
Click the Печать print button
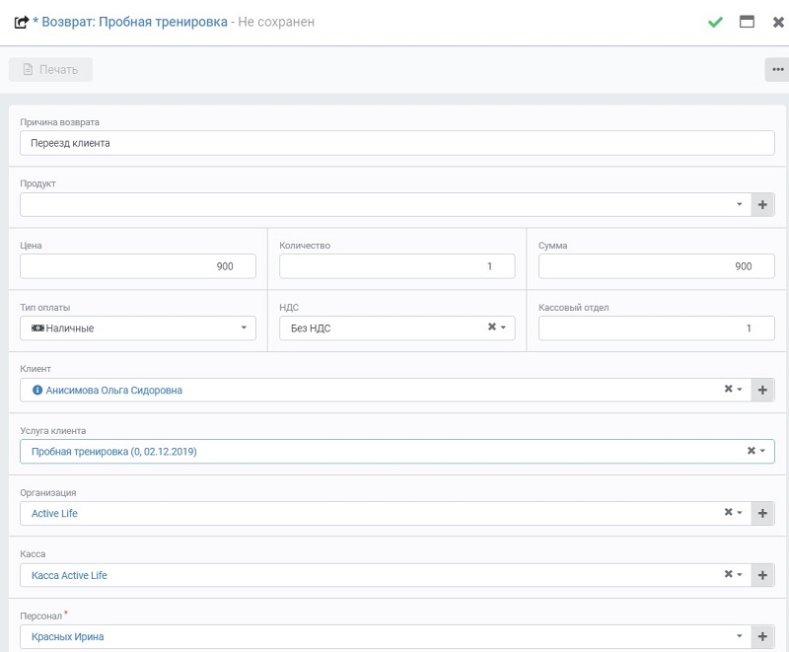[51, 69]
